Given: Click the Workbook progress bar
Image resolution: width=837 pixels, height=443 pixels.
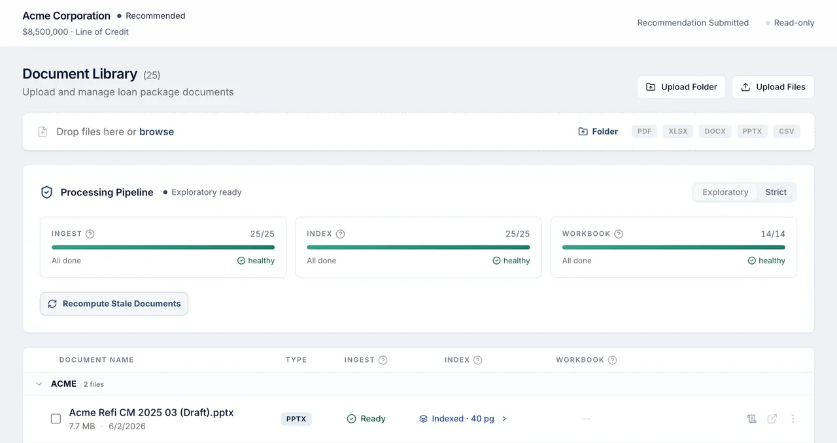Looking at the screenshot, I should tap(674, 248).
